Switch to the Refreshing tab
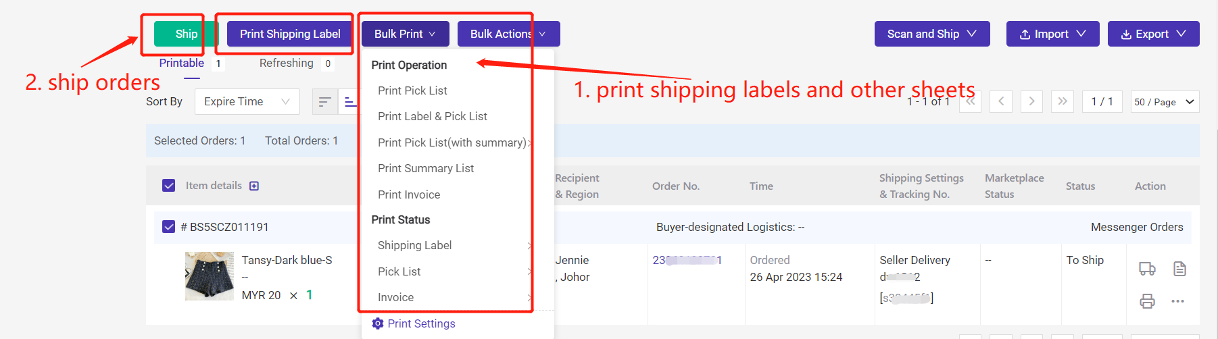The image size is (1218, 339). (287, 63)
